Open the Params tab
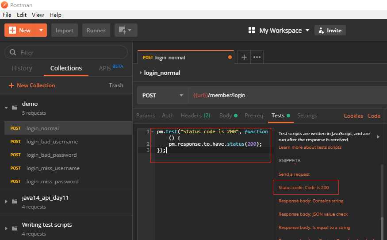 pos(146,116)
